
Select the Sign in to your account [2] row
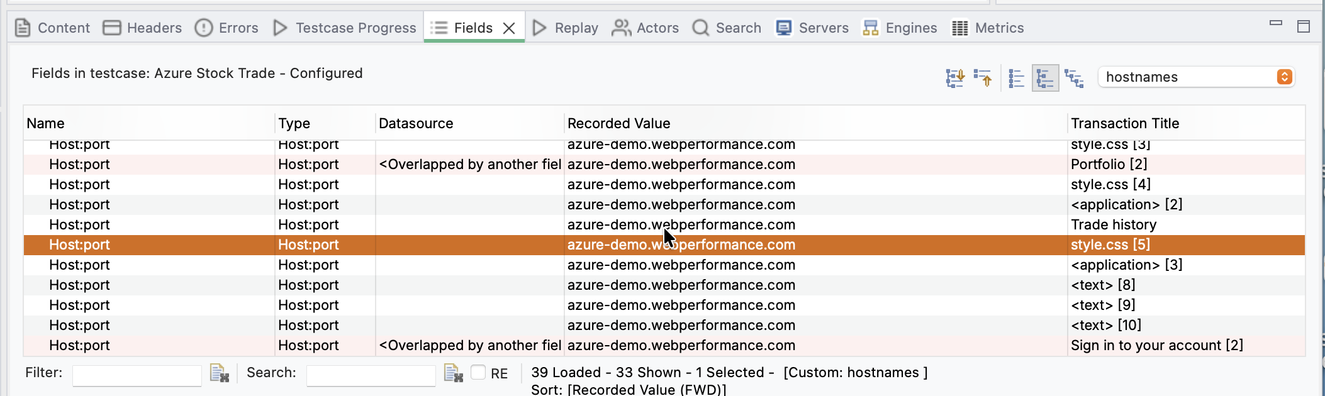click(x=664, y=345)
